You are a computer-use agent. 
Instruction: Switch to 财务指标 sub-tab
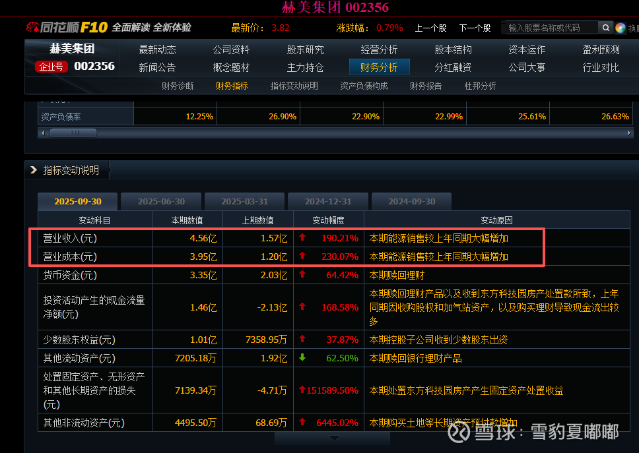pyautogui.click(x=232, y=86)
